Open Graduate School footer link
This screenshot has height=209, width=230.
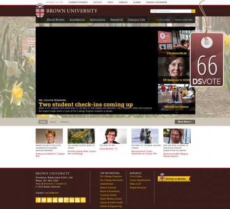108,195
